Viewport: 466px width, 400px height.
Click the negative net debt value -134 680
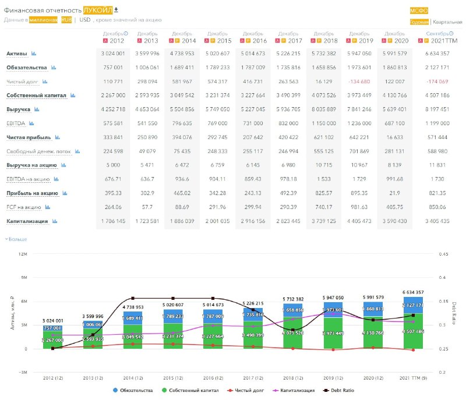[359, 82]
